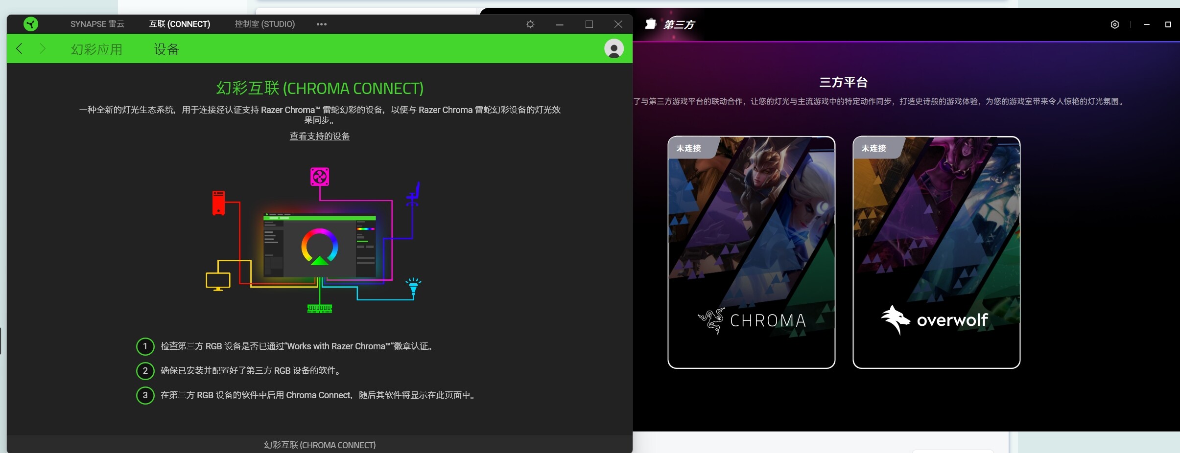Screen dimensions: 1180x453
Task: Click the bottom 幻彩互联 (CHROMA CONNECT) status label
Action: coord(320,445)
